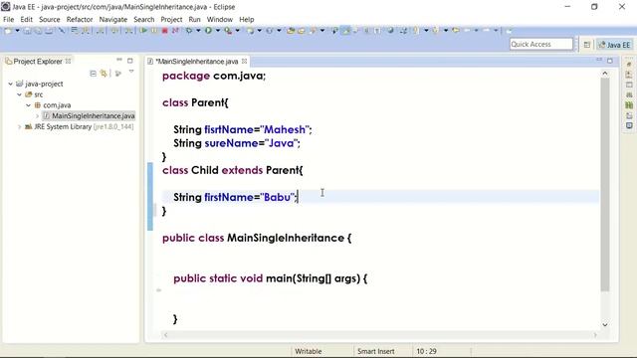Close the Project Explorer view
Viewport: 637px width, 358px height.
point(69,61)
